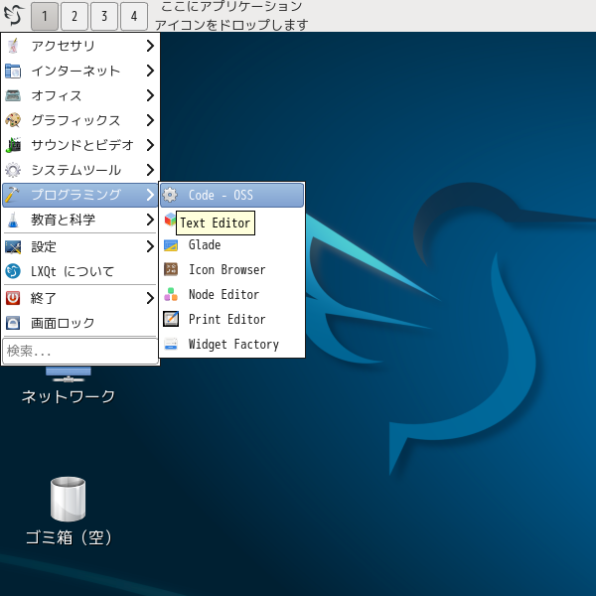Screen dimensions: 596x596
Task: Click the Print Editor pencil icon
Action: pyautogui.click(x=171, y=319)
